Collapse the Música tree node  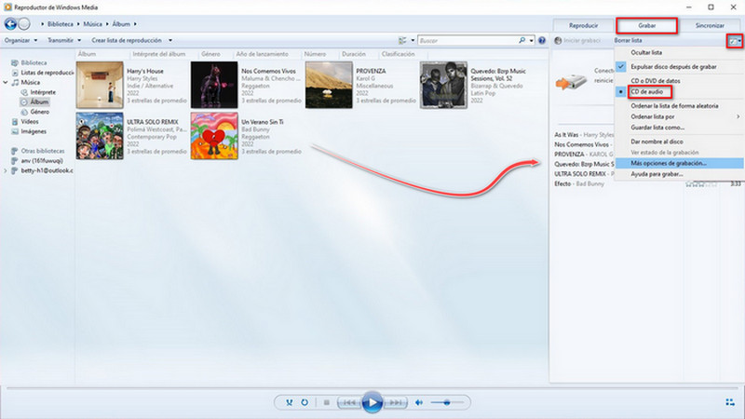coord(6,82)
